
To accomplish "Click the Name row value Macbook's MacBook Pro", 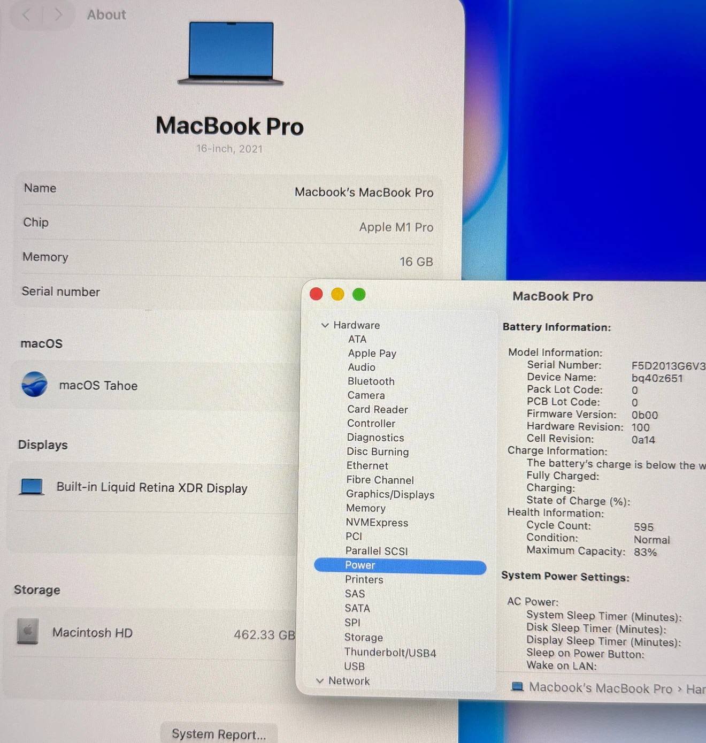I will tap(364, 193).
